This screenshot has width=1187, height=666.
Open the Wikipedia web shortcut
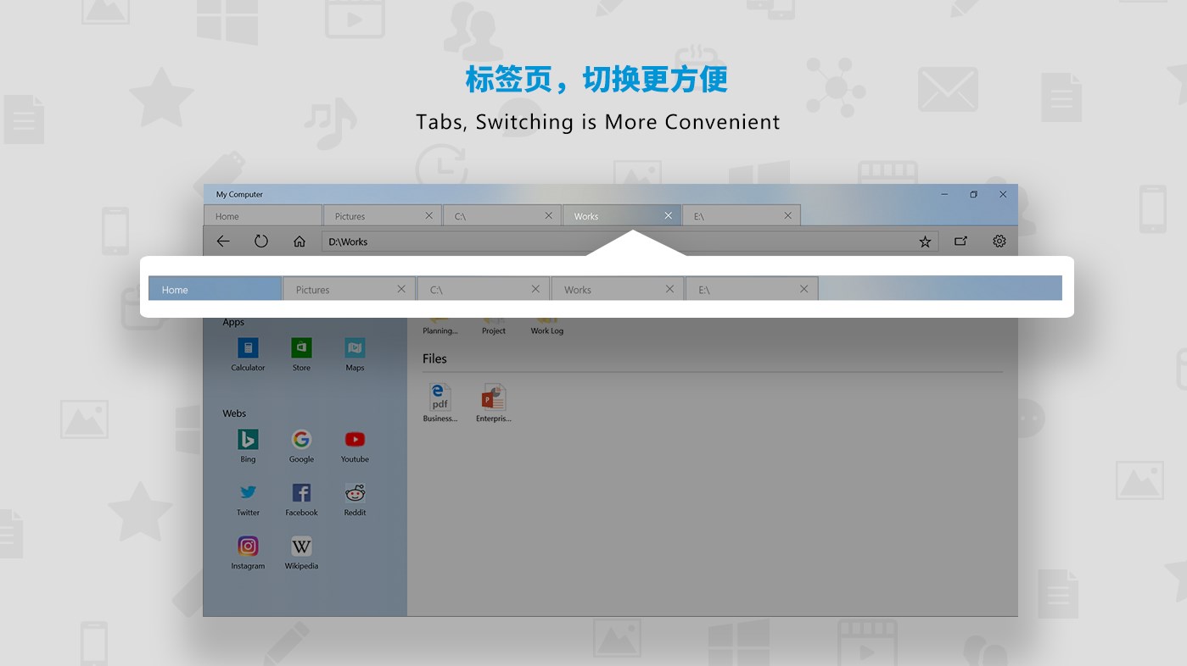tap(301, 547)
